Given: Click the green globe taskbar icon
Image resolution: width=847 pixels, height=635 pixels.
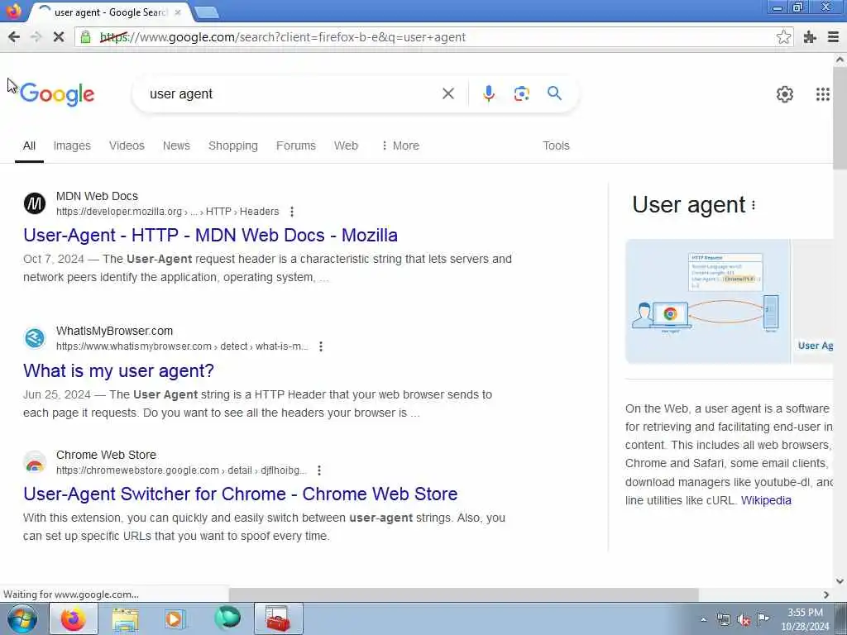Looking at the screenshot, I should point(227,618).
